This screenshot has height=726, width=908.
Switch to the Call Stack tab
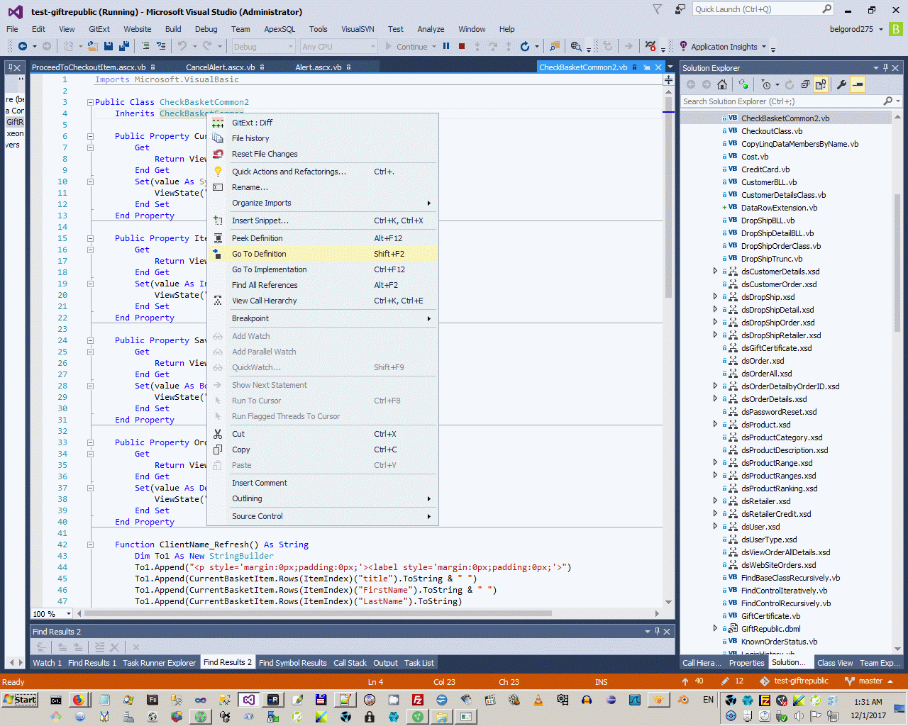click(x=350, y=663)
